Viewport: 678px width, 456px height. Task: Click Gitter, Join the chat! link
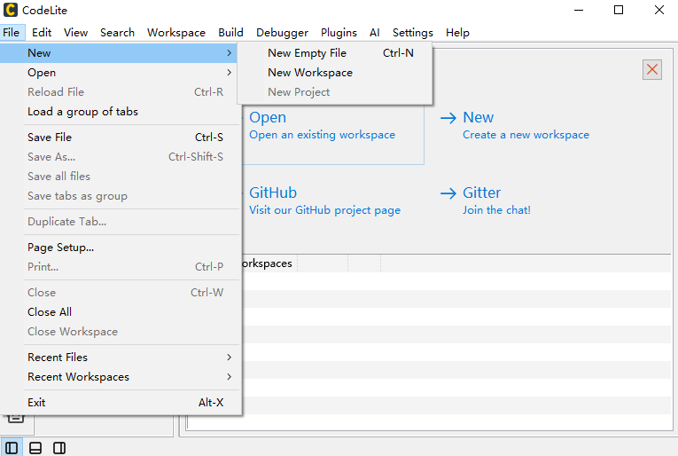[x=496, y=201]
